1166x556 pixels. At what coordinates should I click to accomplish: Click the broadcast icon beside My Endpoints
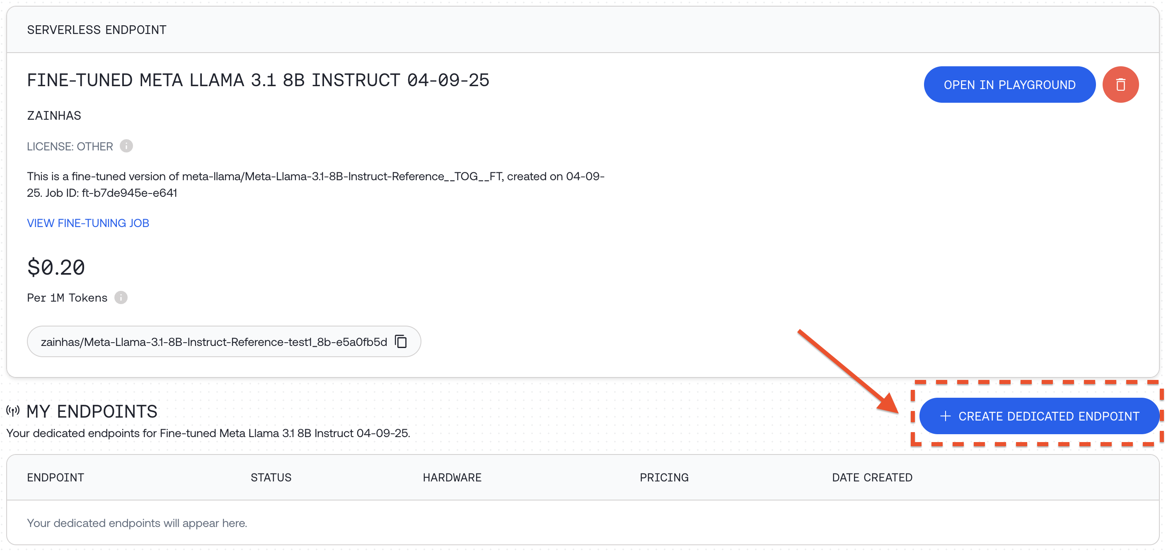[13, 411]
